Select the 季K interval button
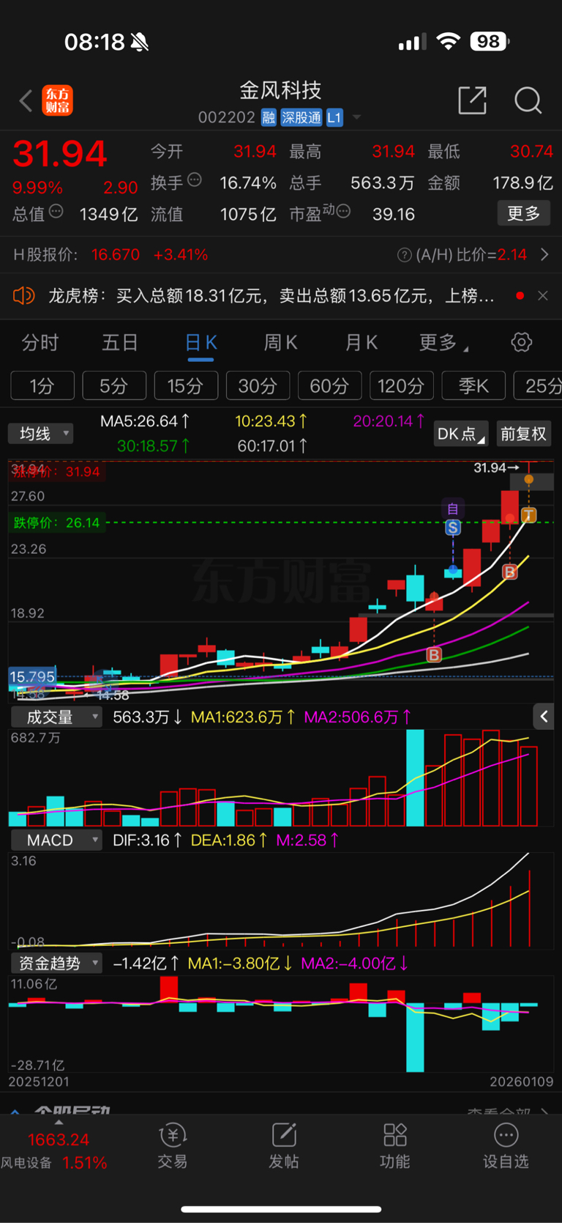This screenshot has height=1223, width=562. click(473, 385)
